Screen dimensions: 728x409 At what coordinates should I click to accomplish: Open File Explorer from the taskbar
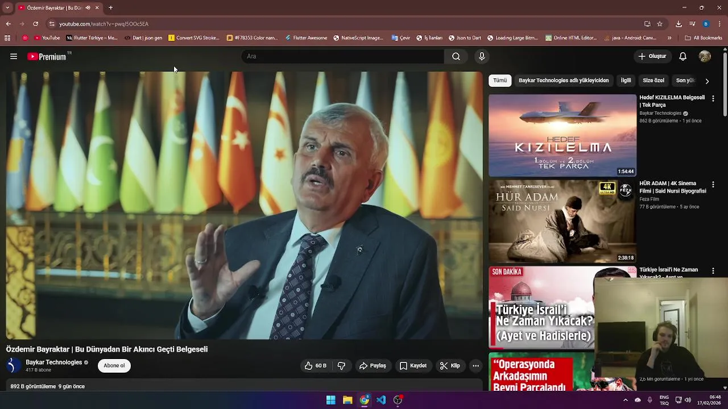tap(348, 400)
